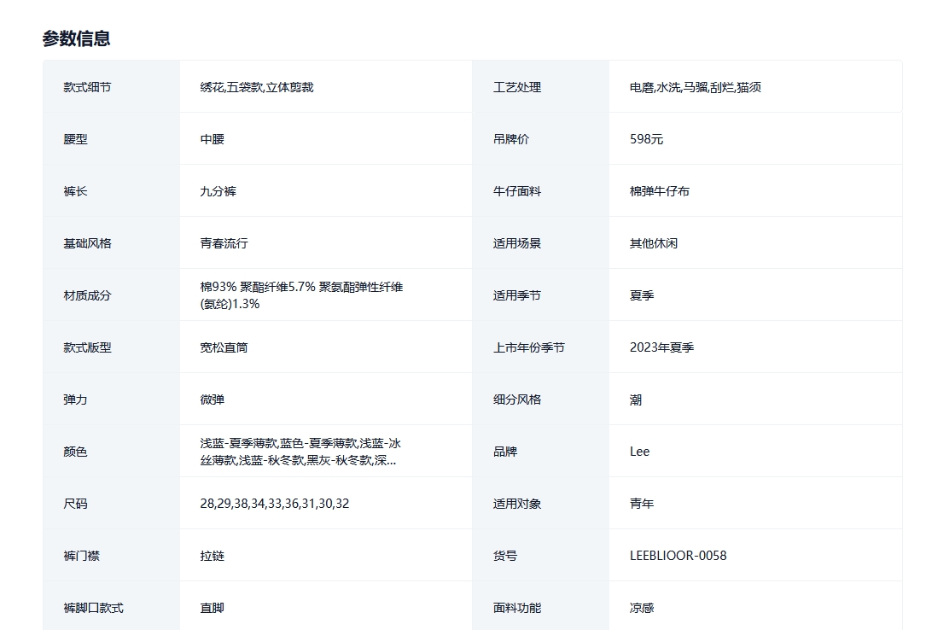926x630 pixels.
Task: Click the 裤门襟 value 拉链
Action: click(212, 556)
